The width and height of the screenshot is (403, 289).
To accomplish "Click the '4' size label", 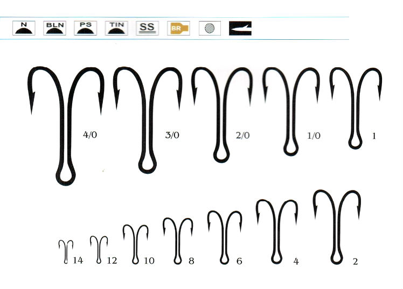I will coord(296,261).
